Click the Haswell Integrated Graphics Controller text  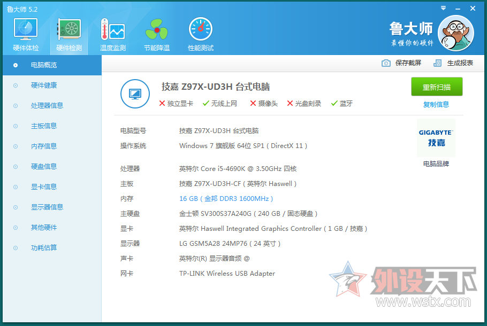(273, 229)
